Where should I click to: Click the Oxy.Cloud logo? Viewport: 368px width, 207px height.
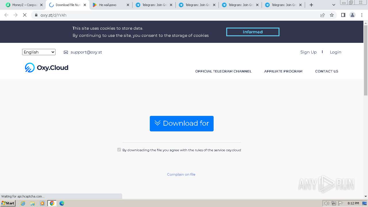click(x=47, y=68)
